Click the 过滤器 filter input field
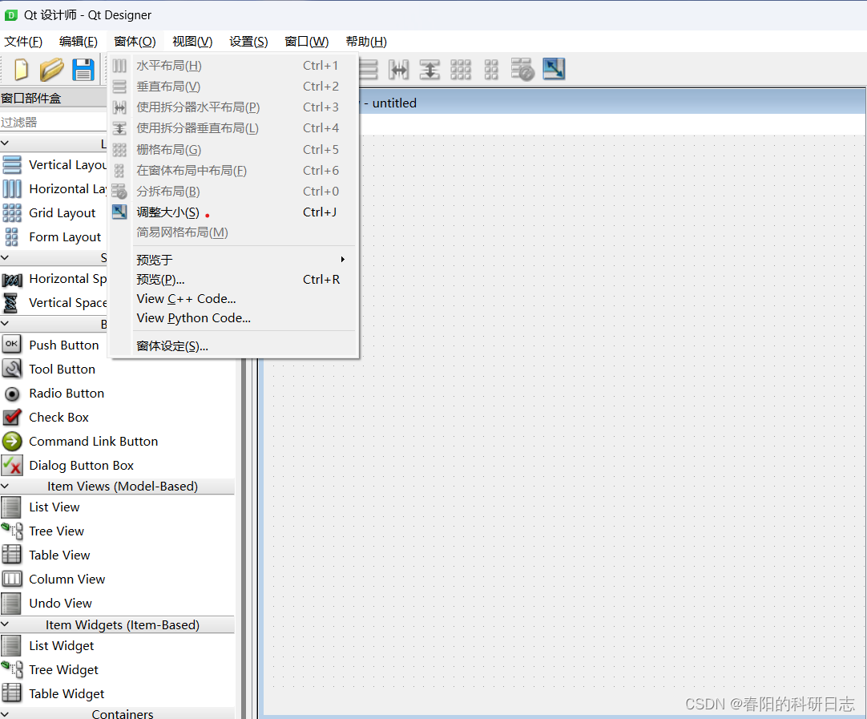This screenshot has width=867, height=719. (x=54, y=122)
